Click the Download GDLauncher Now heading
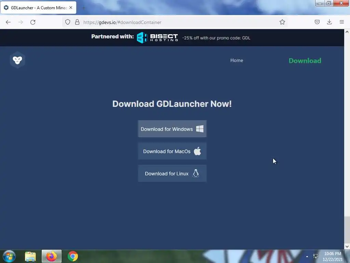Viewport: 350px width, 263px height. (172, 104)
